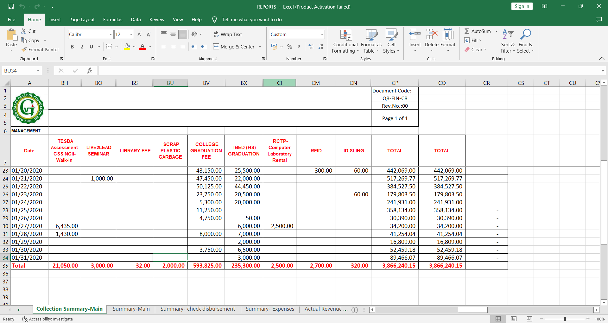Click Decrease Indent icon
Image resolution: width=608 pixels, height=323 pixels.
coord(194,47)
